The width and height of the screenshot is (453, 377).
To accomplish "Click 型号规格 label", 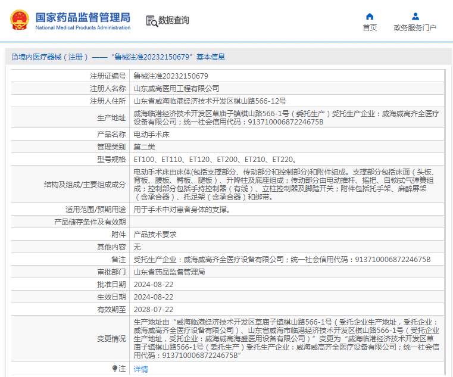I will coord(111,159).
